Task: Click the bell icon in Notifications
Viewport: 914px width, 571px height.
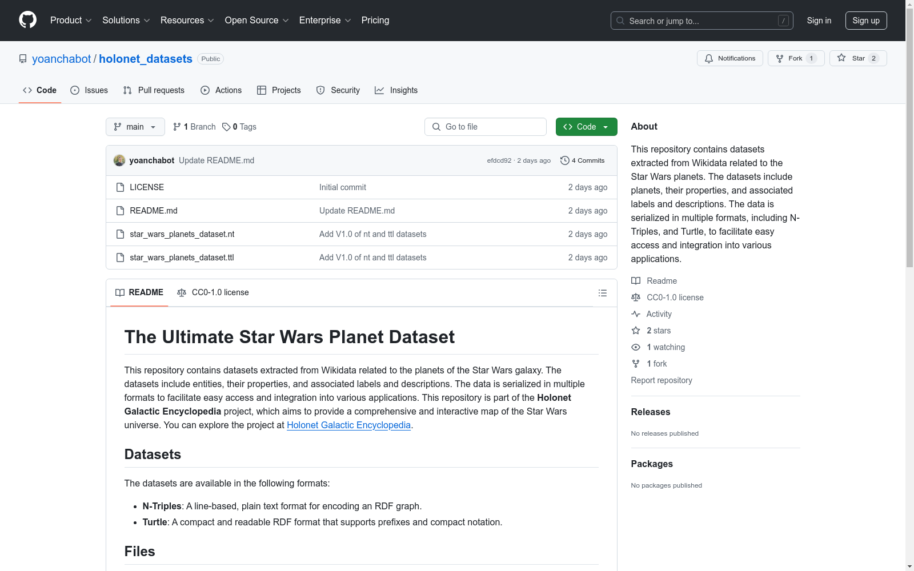Action: coord(709,58)
